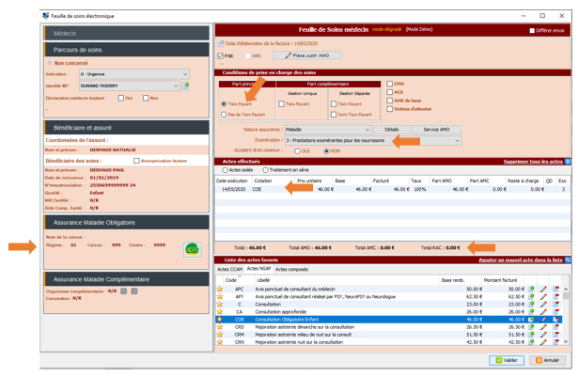This screenshot has height=377, width=578.
Task: Click the Valider button
Action: tap(508, 360)
